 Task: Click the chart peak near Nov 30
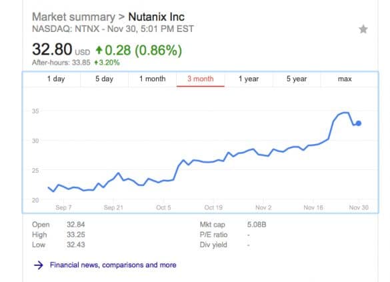(x=346, y=113)
